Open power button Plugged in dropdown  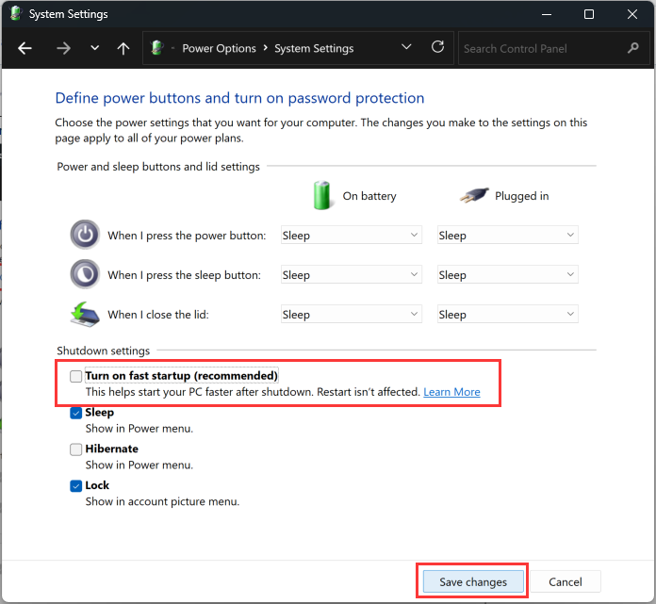click(508, 235)
